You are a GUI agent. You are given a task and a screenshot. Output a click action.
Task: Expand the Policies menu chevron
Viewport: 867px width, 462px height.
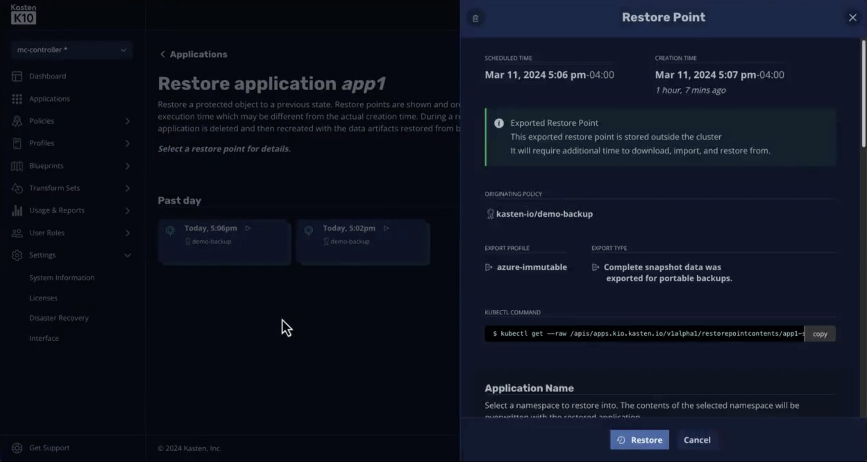pyautogui.click(x=127, y=121)
